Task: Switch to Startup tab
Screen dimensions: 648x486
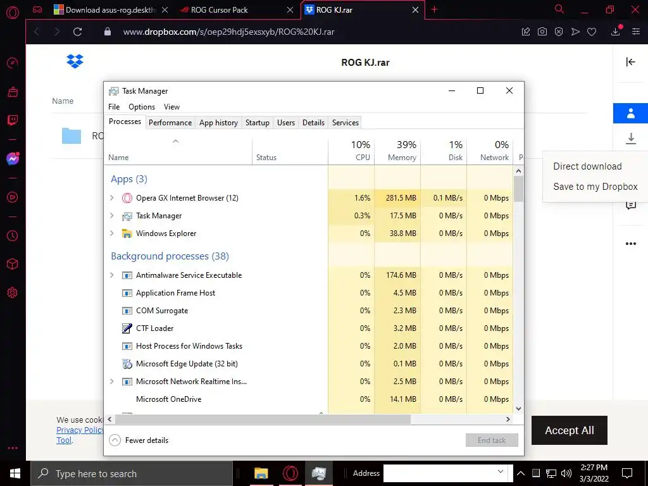Action: (x=258, y=123)
